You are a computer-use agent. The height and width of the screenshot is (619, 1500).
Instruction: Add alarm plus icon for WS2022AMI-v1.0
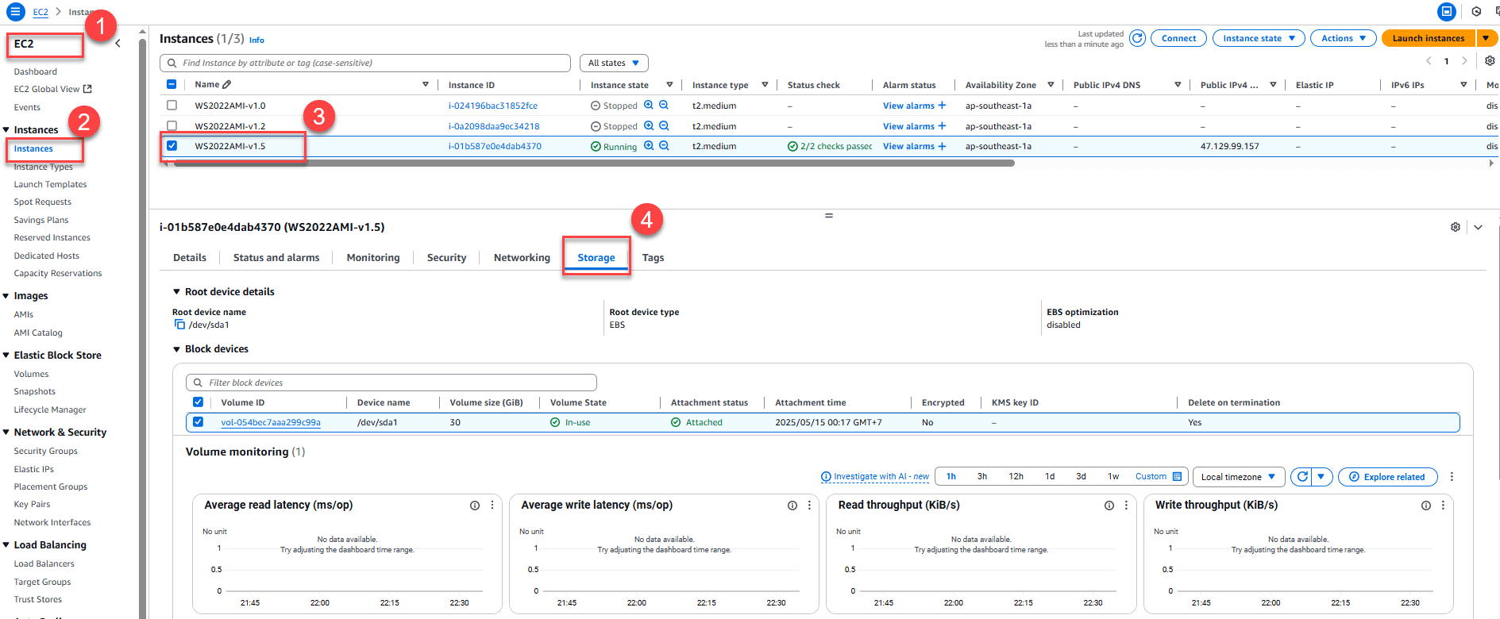pos(942,105)
